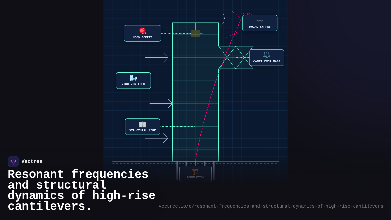Select the wave icon above Modal Shapes label
This screenshot has width=391, height=220.
point(260,20)
